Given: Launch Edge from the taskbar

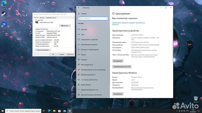Looking at the screenshot, I should pyautogui.click(x=49, y=111).
